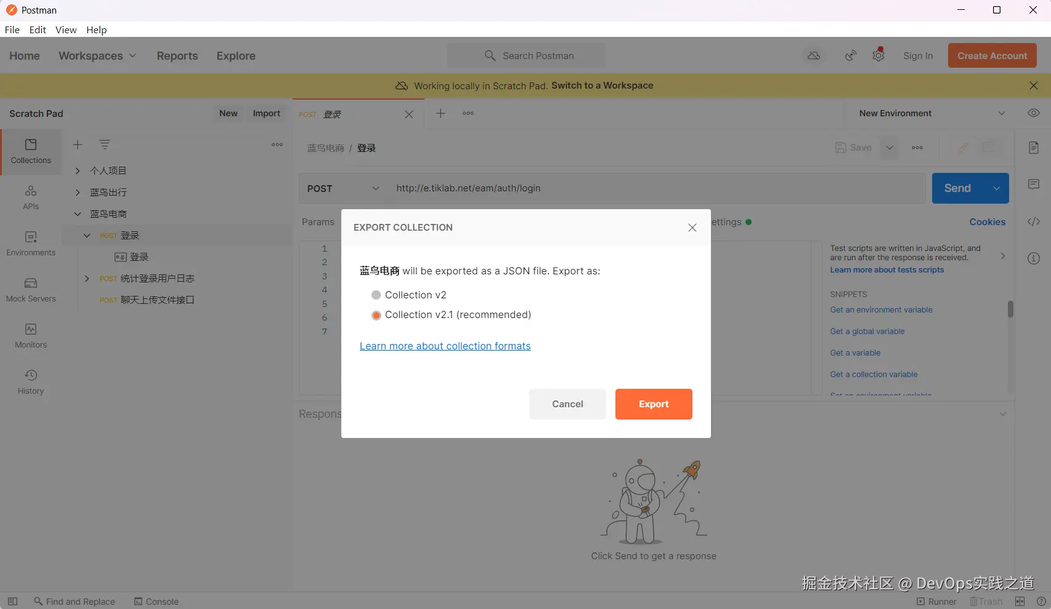Open the History sidebar panel
Image resolution: width=1051 pixels, height=609 pixels.
(x=31, y=382)
